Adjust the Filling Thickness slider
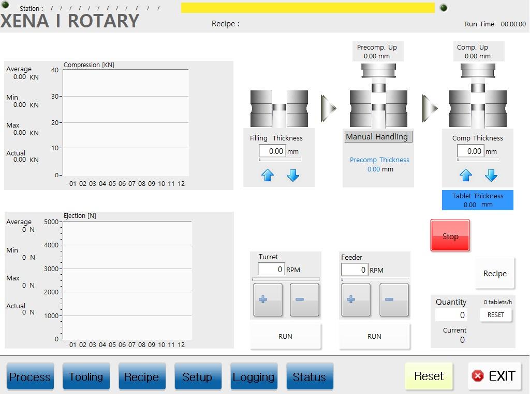 click(280, 159)
